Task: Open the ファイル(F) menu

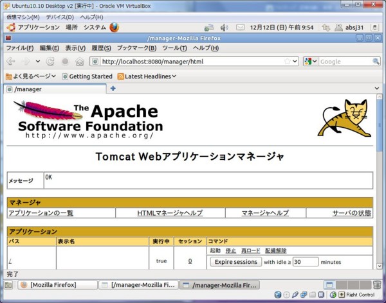Action: [20, 48]
